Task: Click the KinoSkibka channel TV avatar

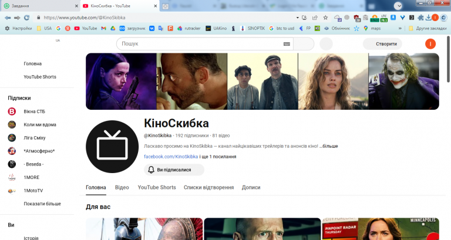Action: tap(112, 147)
